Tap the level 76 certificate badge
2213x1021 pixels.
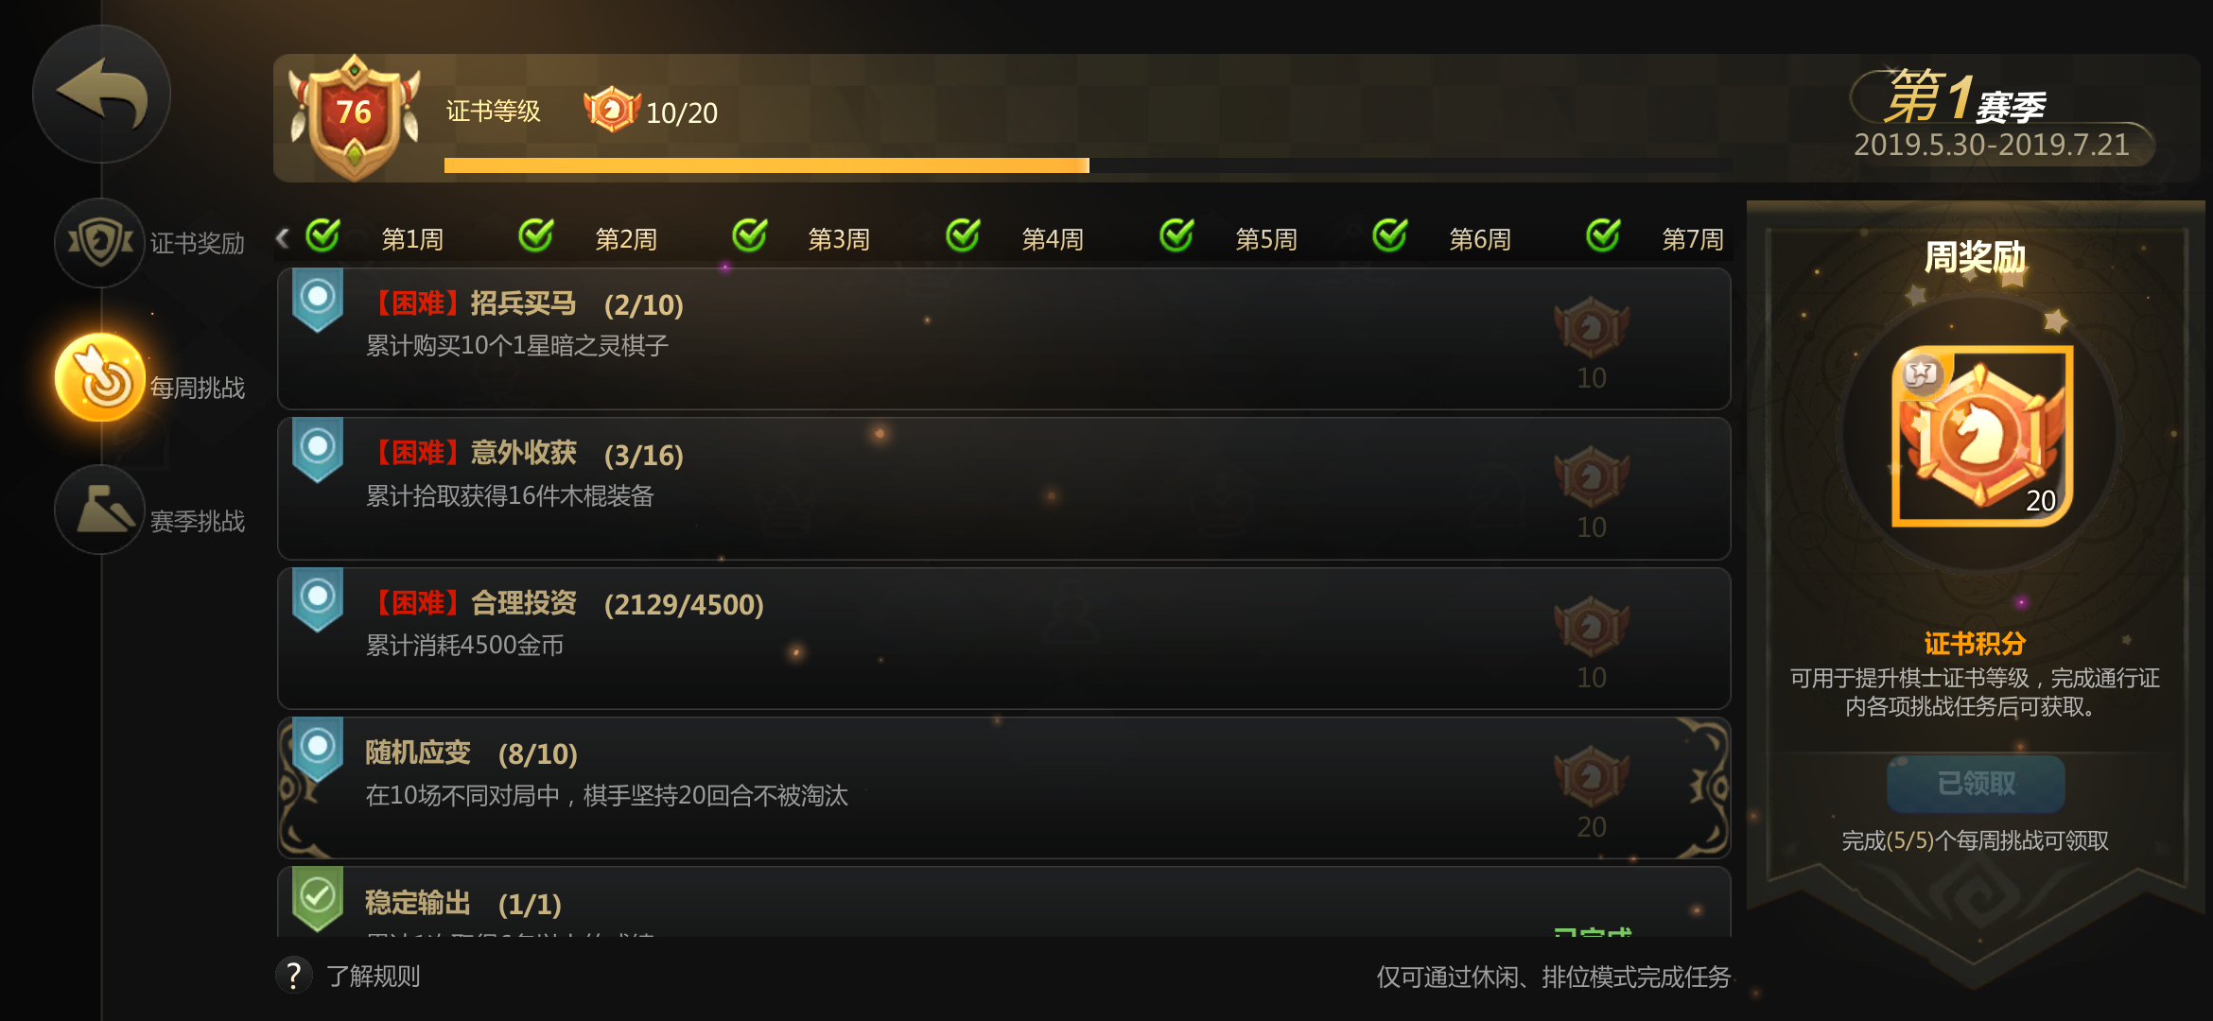354,116
